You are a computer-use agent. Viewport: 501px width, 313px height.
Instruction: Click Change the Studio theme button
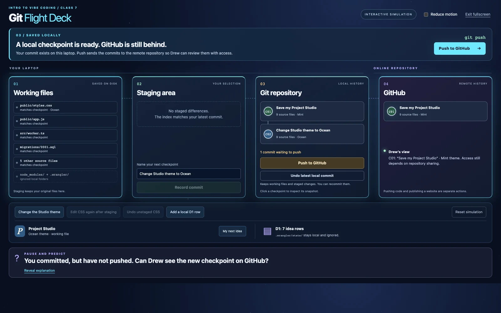click(39, 212)
